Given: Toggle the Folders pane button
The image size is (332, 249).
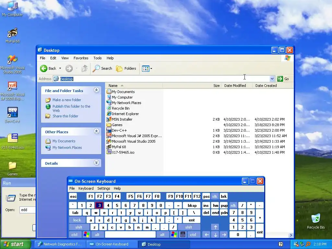Looking at the screenshot, I should click(126, 68).
